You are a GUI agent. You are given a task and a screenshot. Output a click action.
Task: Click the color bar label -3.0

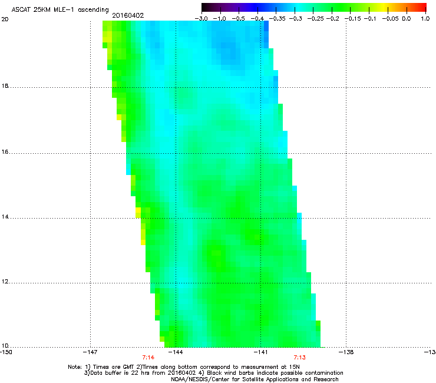coord(201,19)
